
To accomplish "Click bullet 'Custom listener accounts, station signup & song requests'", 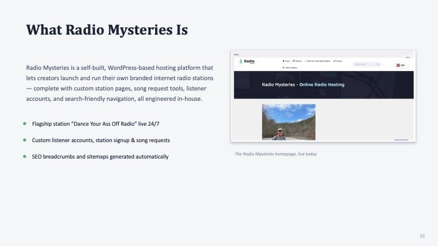I will point(101,140).
